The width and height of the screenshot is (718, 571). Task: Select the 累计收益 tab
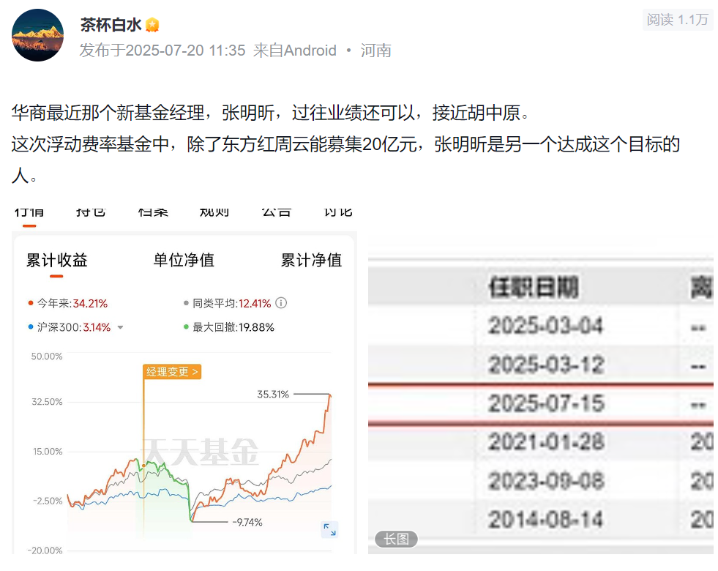pyautogui.click(x=56, y=260)
